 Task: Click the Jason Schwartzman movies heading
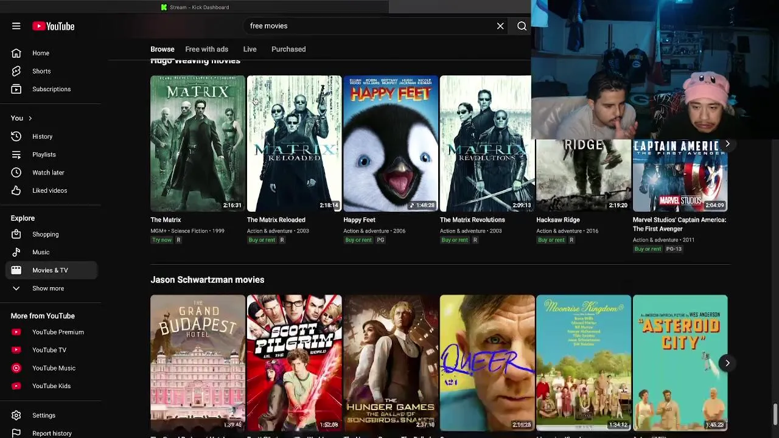point(208,280)
